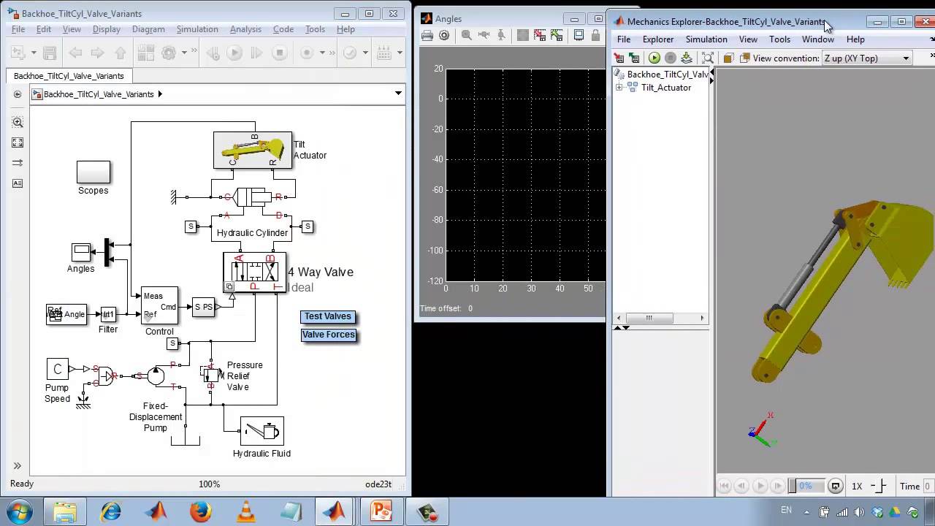Click the Firefox icon in the taskbar
Viewport: 935px width, 526px height.
coord(200,511)
